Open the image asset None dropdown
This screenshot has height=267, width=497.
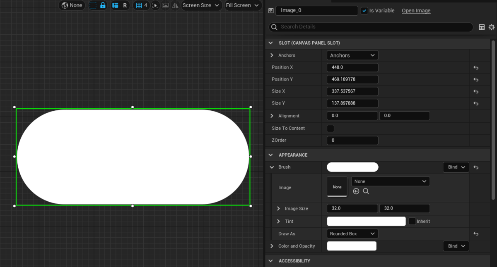391,181
